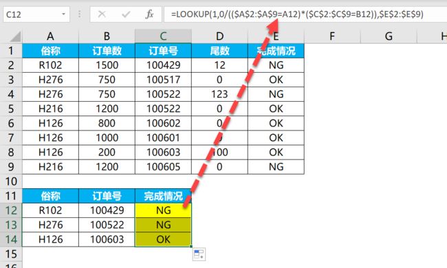Click the Enter checkmark icon in formula bar
Screen dimensions: 447x268
[126, 14]
